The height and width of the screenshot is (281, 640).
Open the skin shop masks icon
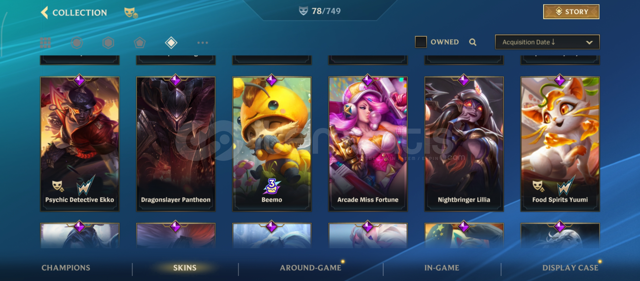point(131,13)
